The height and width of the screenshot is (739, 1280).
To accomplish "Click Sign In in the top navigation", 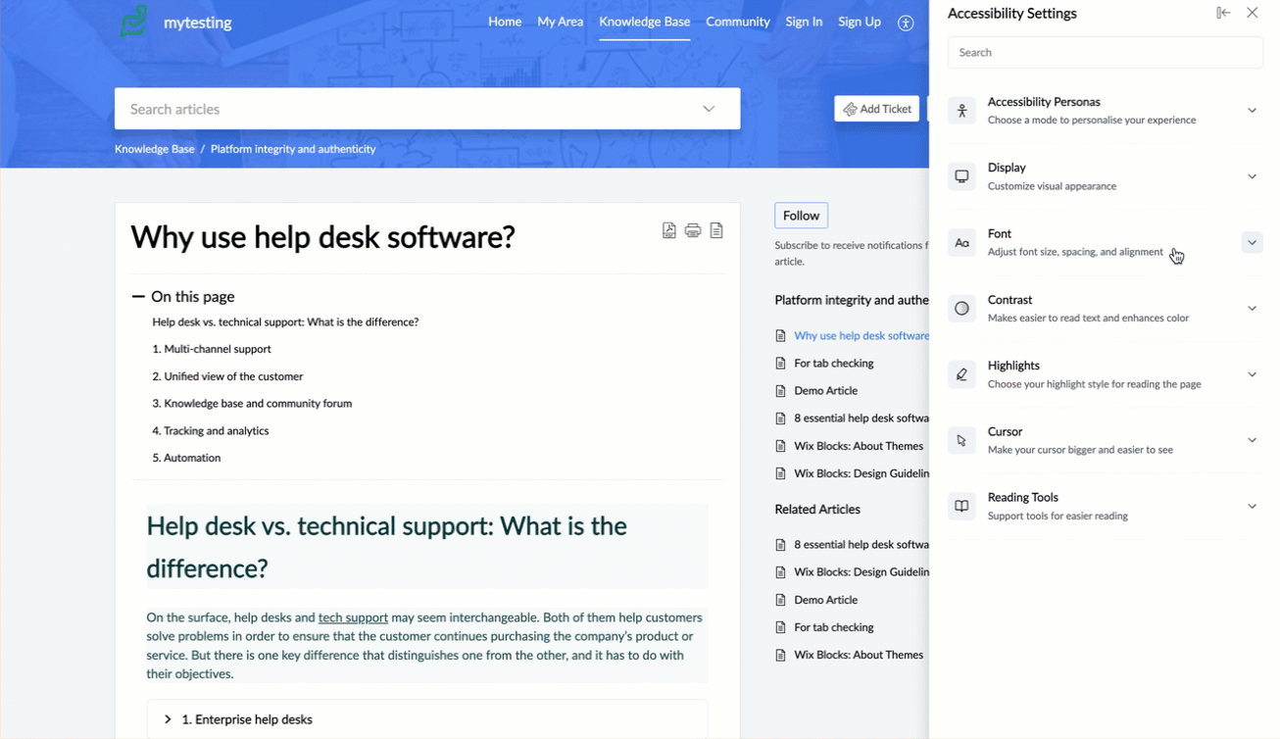I will pyautogui.click(x=804, y=22).
